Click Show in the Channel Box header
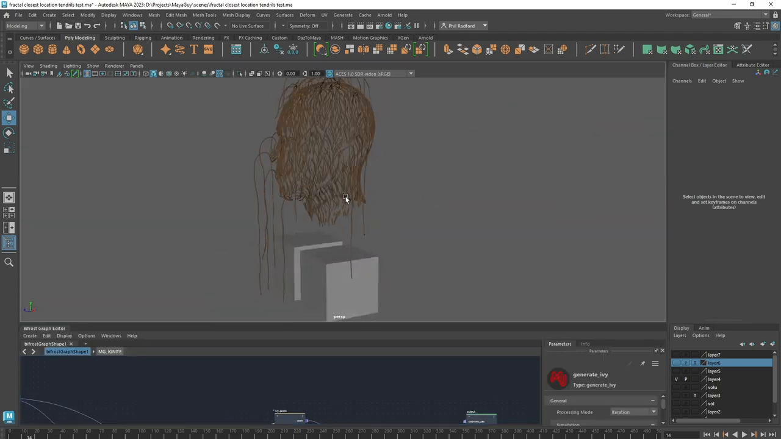Image resolution: width=781 pixels, height=439 pixels. (x=738, y=80)
